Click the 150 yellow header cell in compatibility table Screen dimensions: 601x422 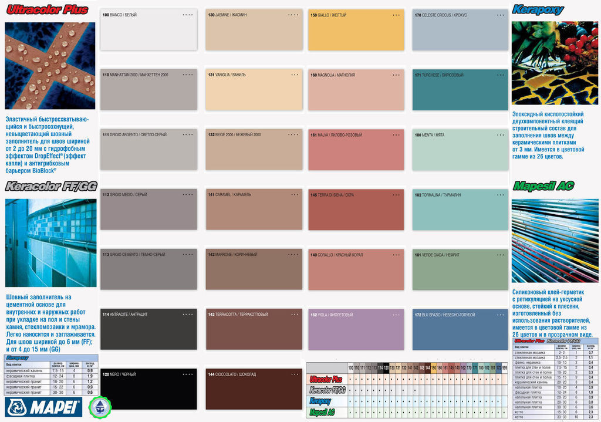coord(434,368)
